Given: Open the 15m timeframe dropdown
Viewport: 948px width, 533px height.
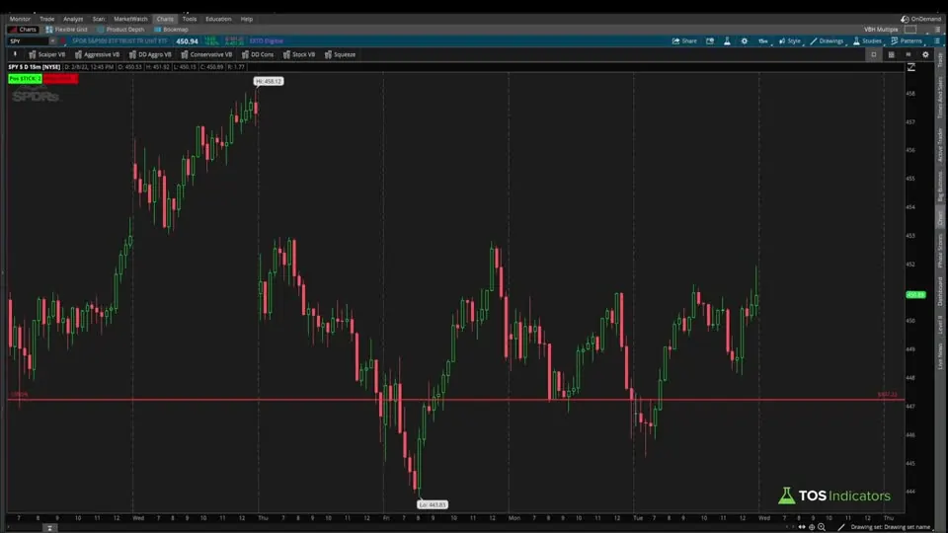Looking at the screenshot, I should coord(763,41).
